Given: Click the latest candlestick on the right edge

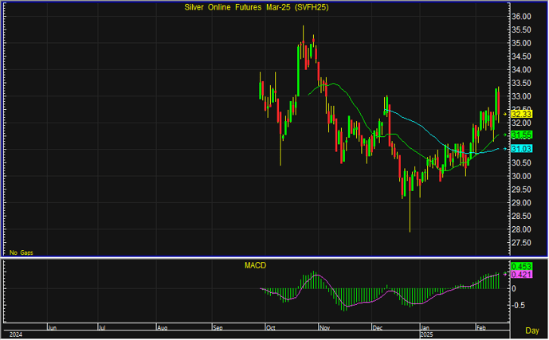Looking at the screenshot, I should (x=498, y=100).
